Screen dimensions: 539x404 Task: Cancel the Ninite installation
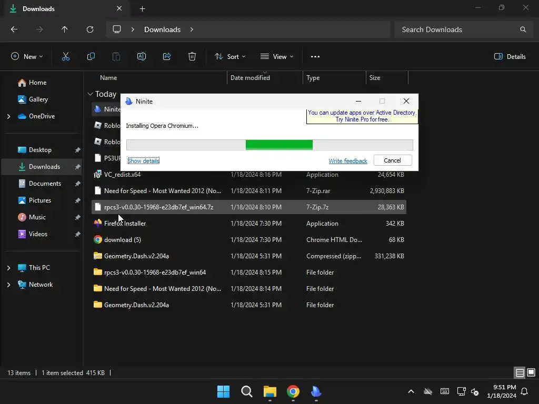[x=393, y=160]
